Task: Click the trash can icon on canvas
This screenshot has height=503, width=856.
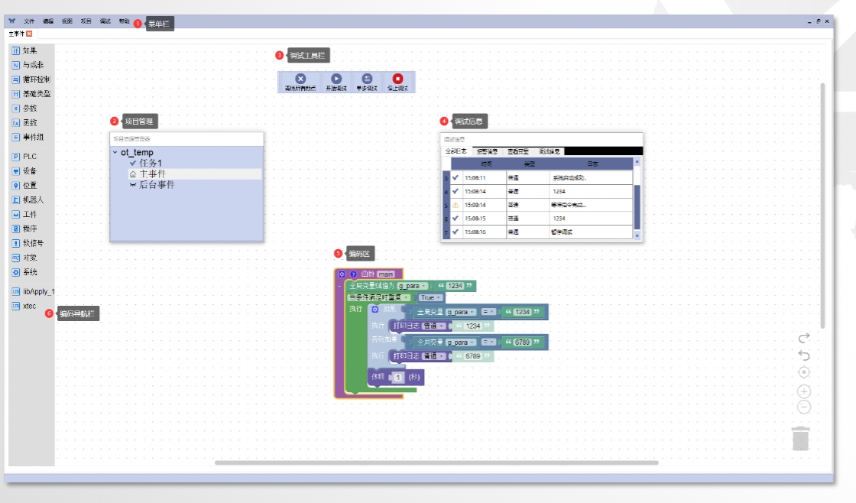Action: point(800,439)
